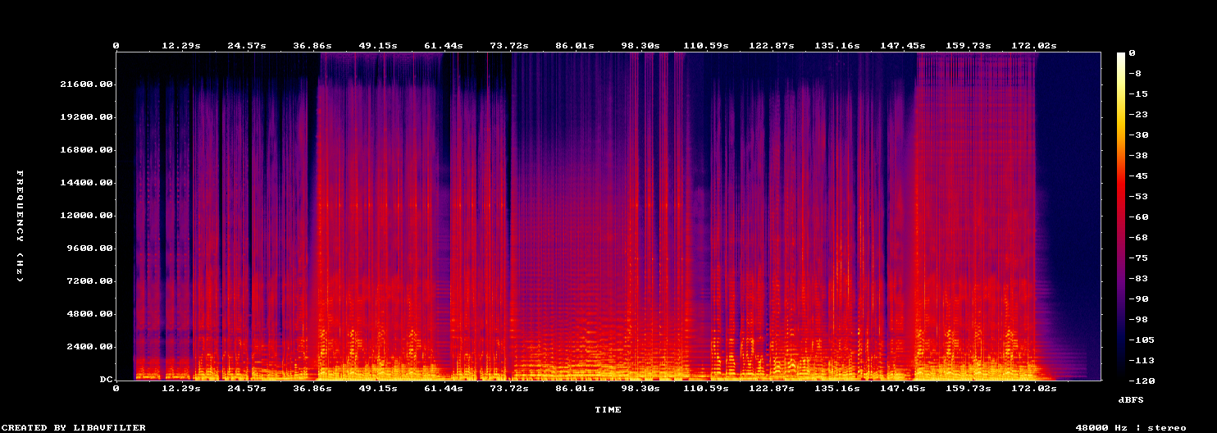Click the 36.86s label on bottom axis
1217x433 pixels.
click(x=312, y=388)
